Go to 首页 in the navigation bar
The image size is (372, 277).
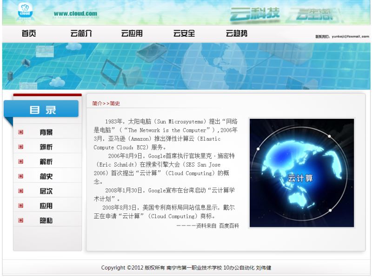tap(29, 33)
